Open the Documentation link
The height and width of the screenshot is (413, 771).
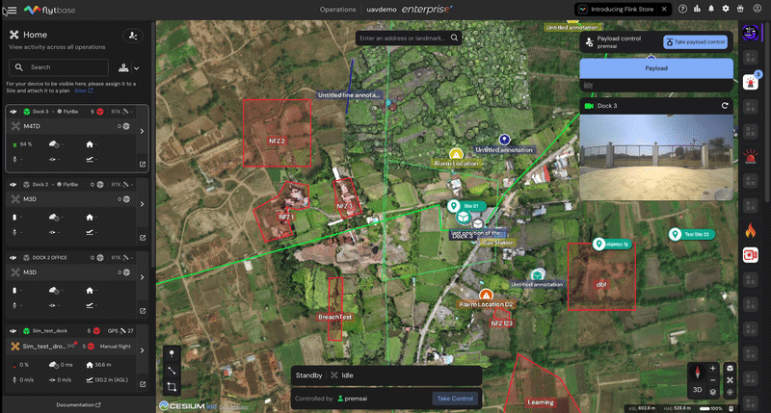[78, 405]
